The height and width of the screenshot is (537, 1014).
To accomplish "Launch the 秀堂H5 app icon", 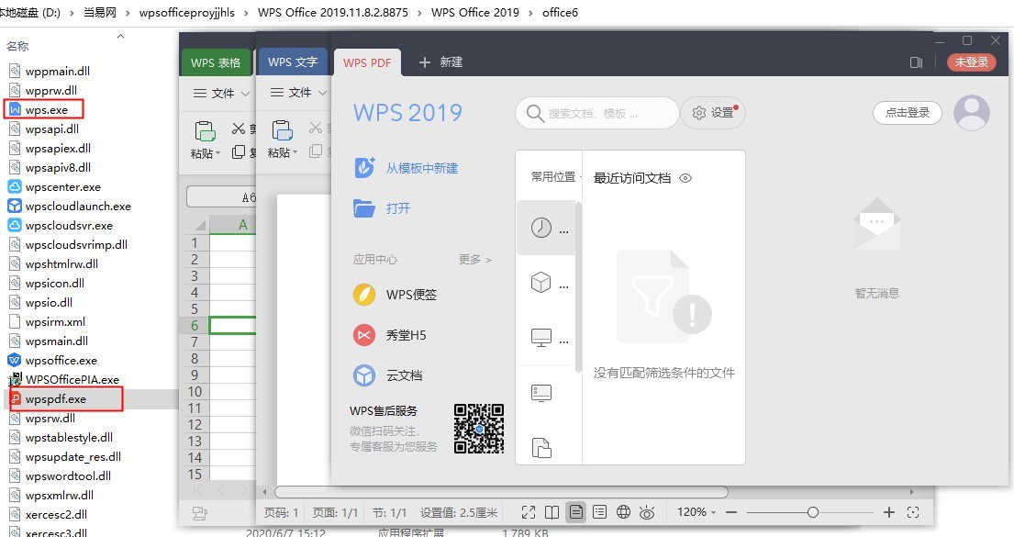I will pyautogui.click(x=364, y=335).
